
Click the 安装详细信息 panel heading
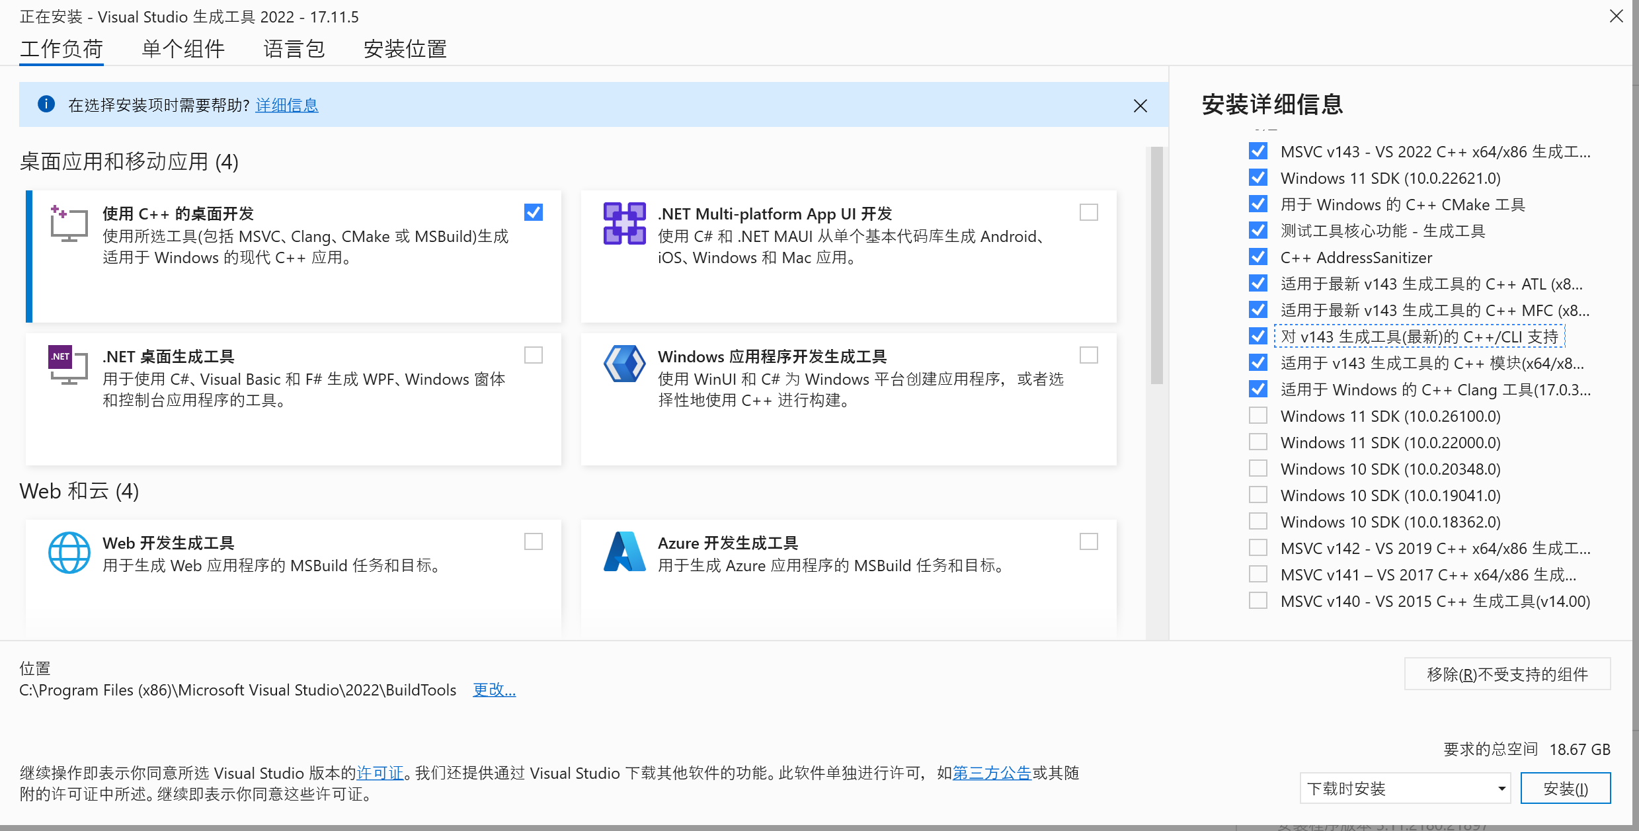pyautogui.click(x=1272, y=104)
